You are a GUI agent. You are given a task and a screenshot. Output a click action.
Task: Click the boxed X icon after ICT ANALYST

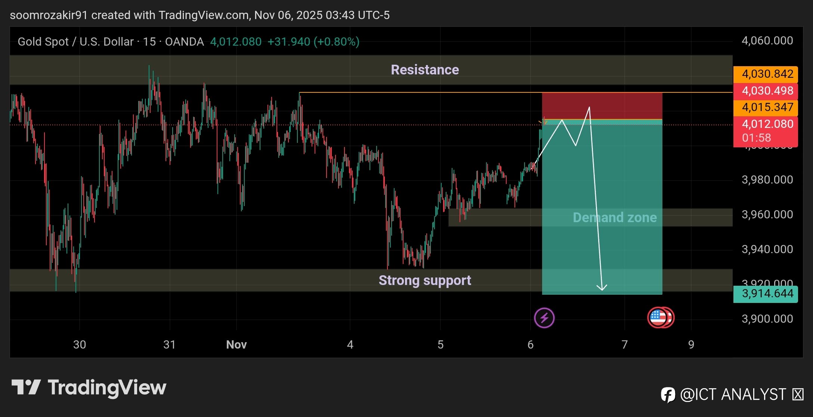click(798, 395)
